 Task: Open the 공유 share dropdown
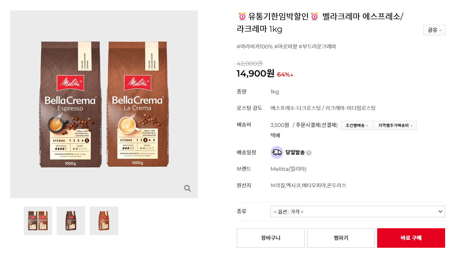tap(434, 30)
